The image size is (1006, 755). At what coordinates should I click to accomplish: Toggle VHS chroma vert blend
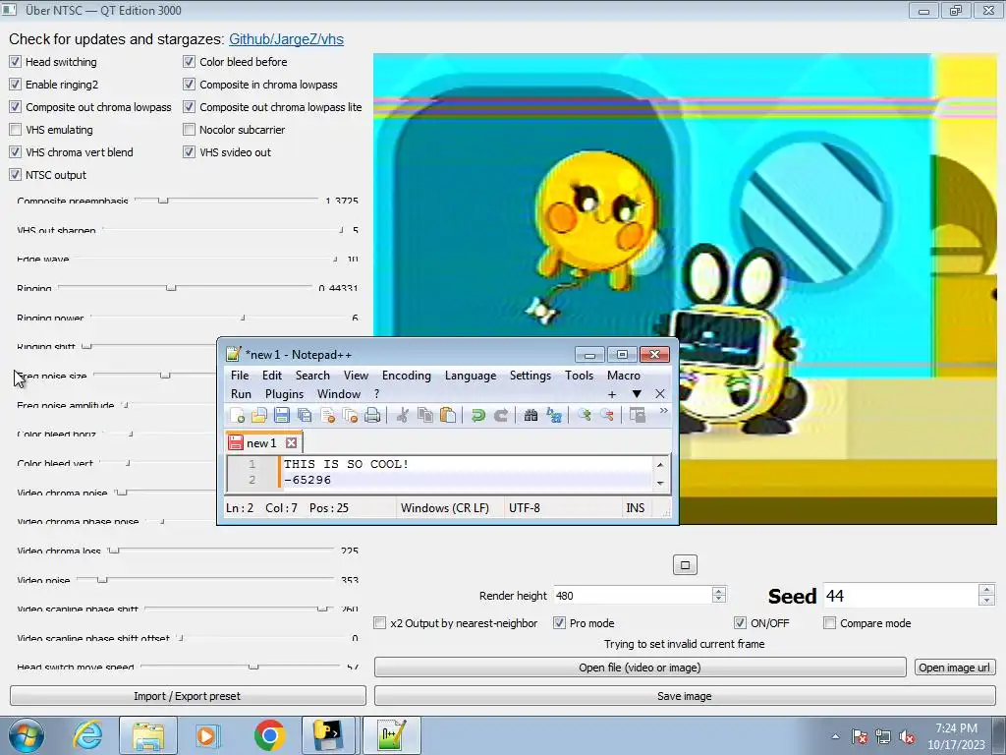(x=16, y=152)
